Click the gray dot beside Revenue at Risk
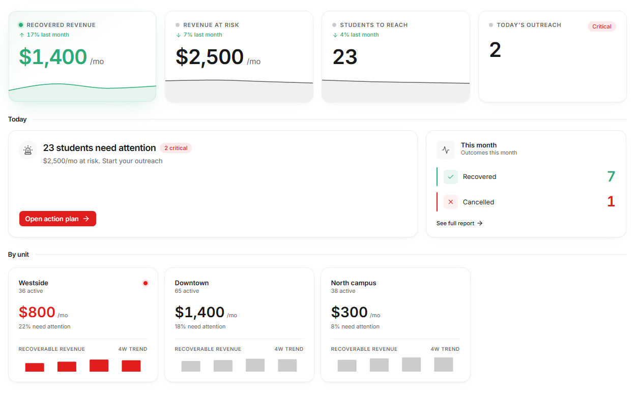Screen dimensions: 638x393 [178, 25]
